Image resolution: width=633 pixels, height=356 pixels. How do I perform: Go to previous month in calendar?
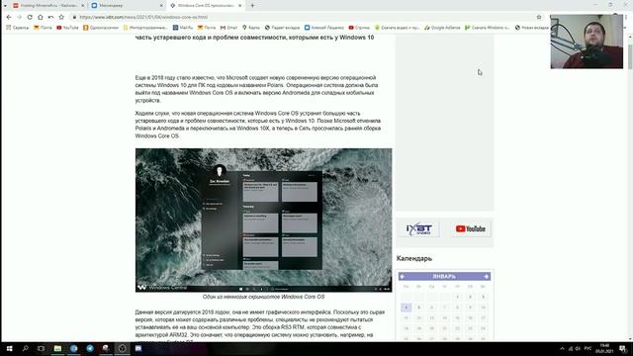point(403,277)
